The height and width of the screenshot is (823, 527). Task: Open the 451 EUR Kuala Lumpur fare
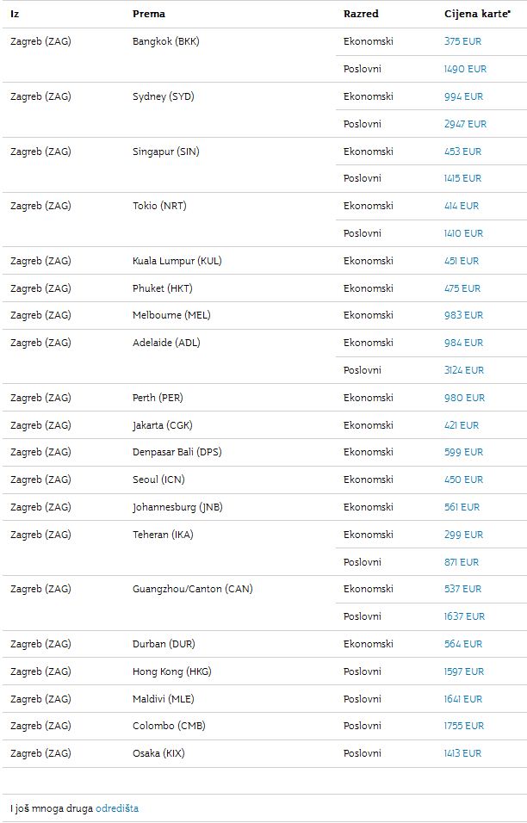pyautogui.click(x=462, y=261)
